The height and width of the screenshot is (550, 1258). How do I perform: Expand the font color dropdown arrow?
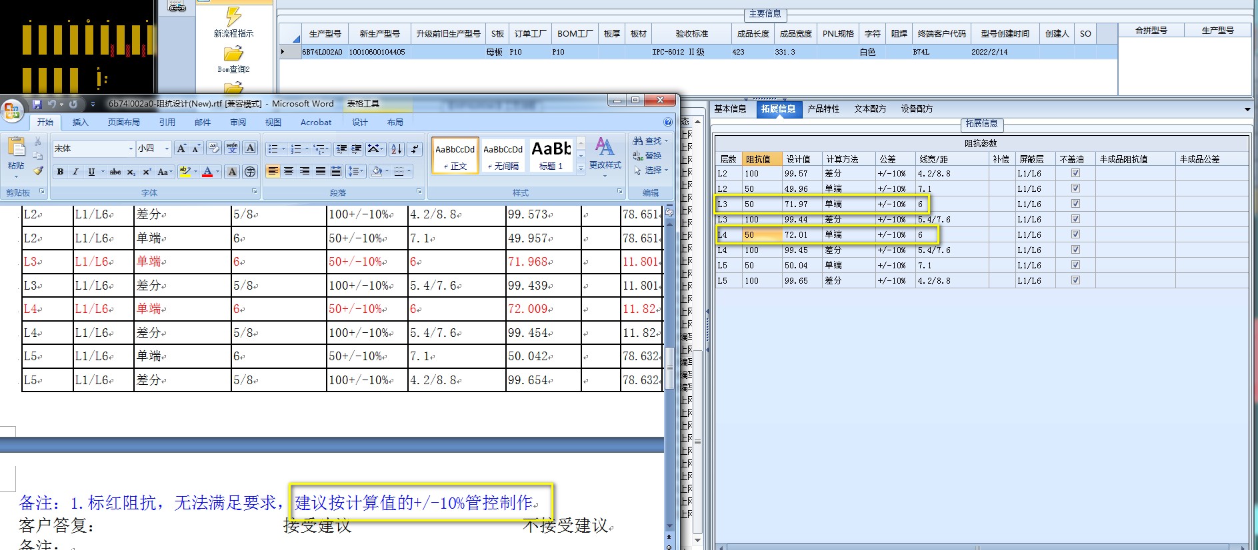click(217, 172)
